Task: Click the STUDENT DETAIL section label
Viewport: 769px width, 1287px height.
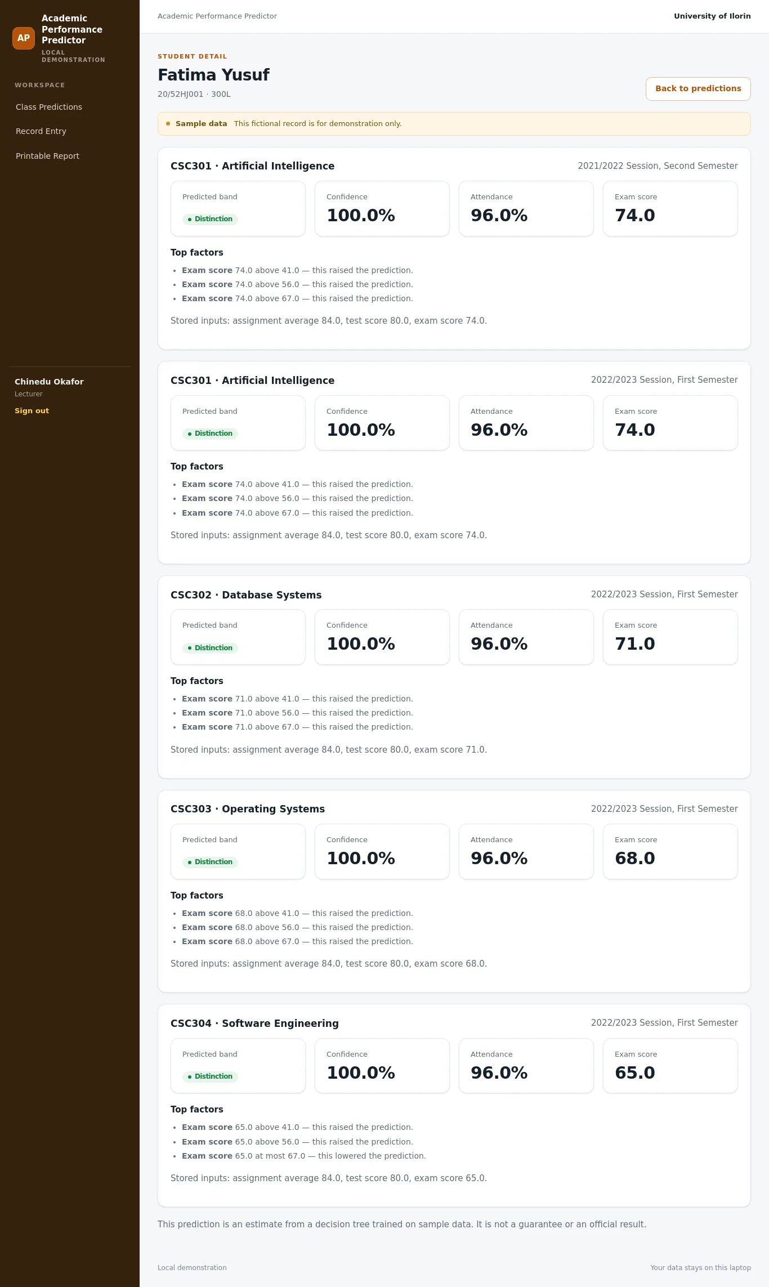Action: tap(193, 56)
